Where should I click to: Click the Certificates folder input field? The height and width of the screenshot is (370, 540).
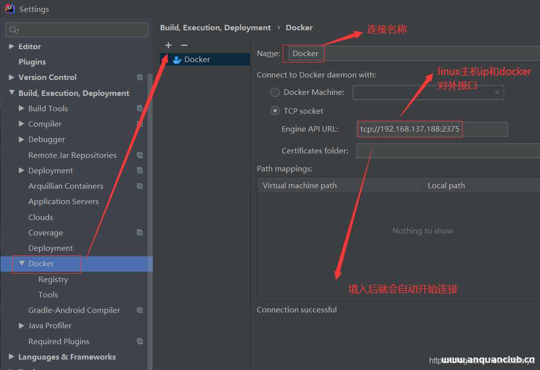447,151
